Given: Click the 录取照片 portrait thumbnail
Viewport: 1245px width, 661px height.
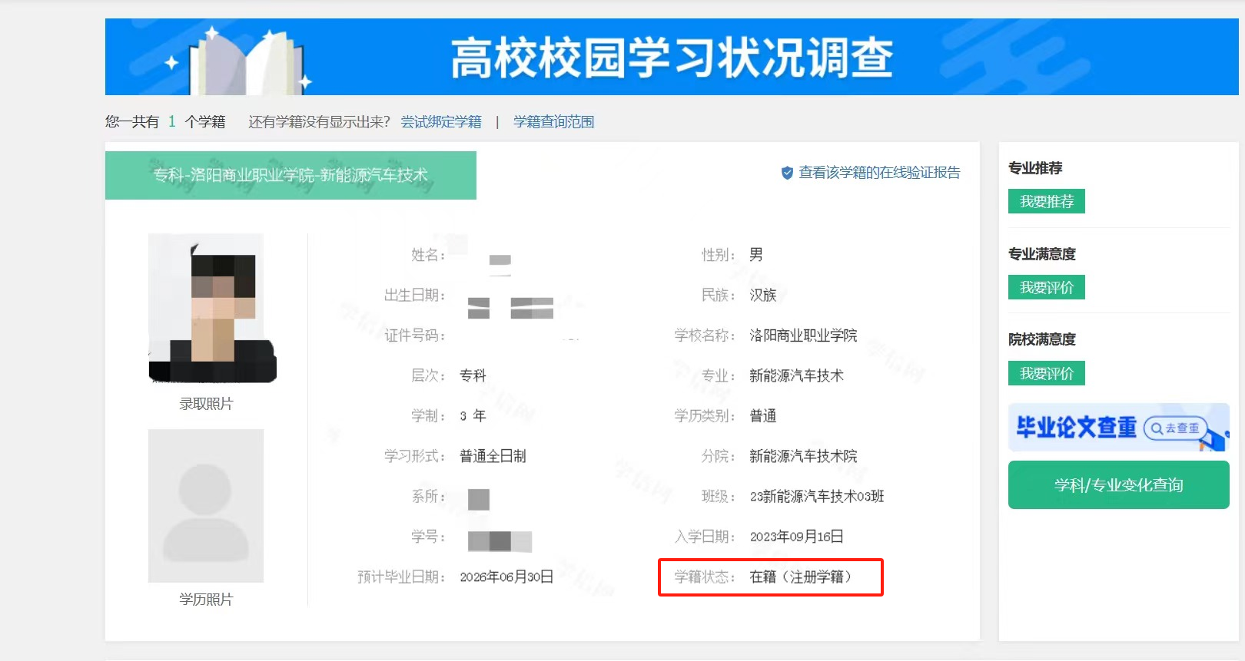Looking at the screenshot, I should 206,308.
